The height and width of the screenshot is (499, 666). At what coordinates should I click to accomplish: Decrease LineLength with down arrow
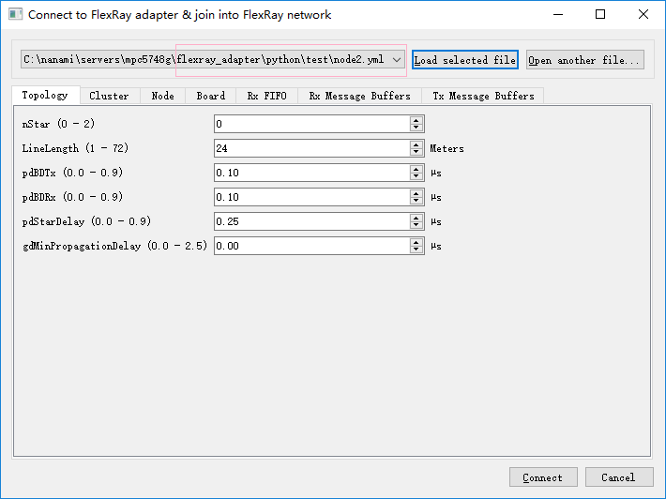click(416, 152)
